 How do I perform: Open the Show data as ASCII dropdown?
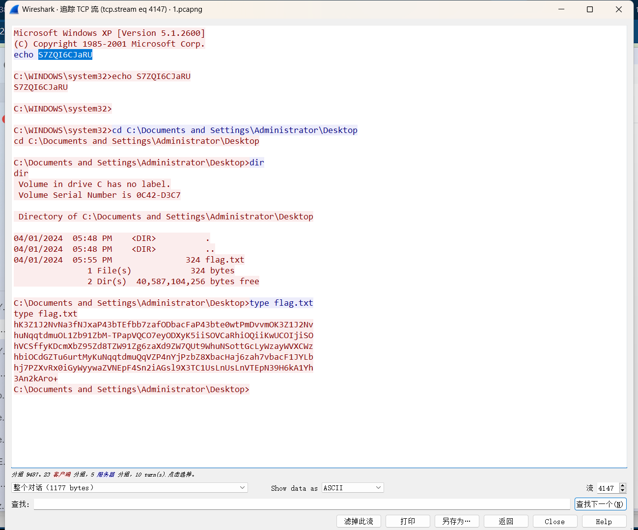tap(353, 487)
